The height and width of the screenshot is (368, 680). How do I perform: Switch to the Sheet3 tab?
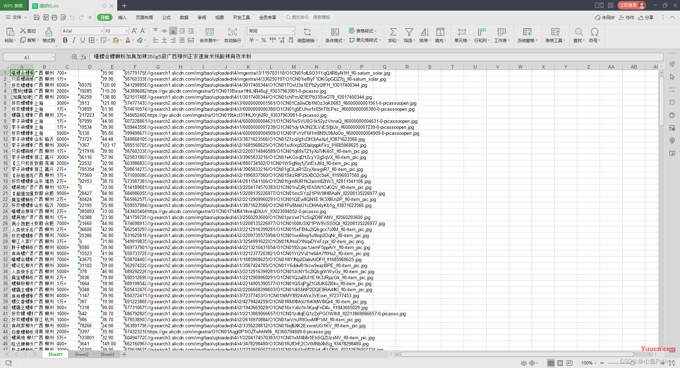[107, 354]
